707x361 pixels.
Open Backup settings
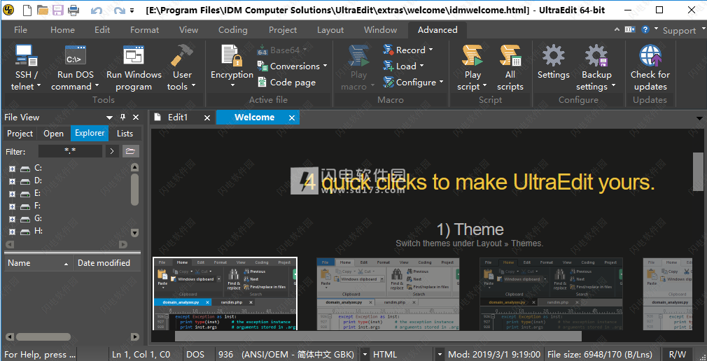596,66
